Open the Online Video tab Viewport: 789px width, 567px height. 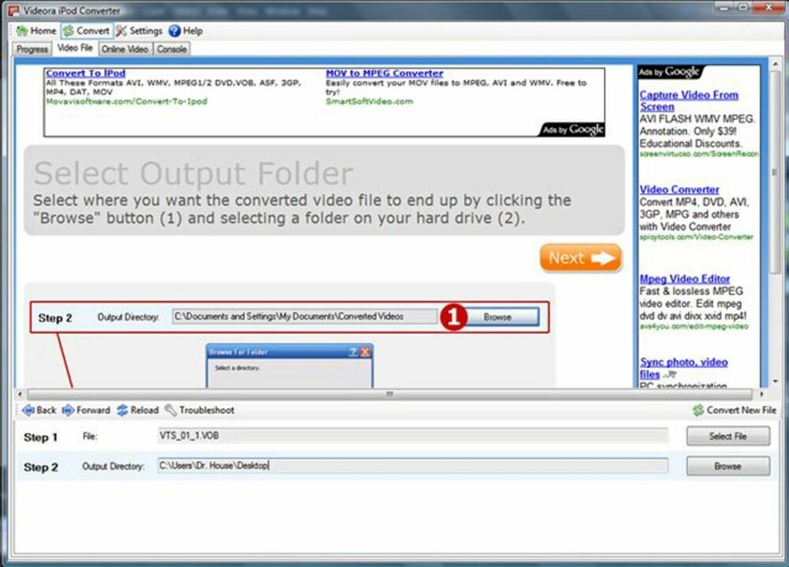tap(125, 50)
